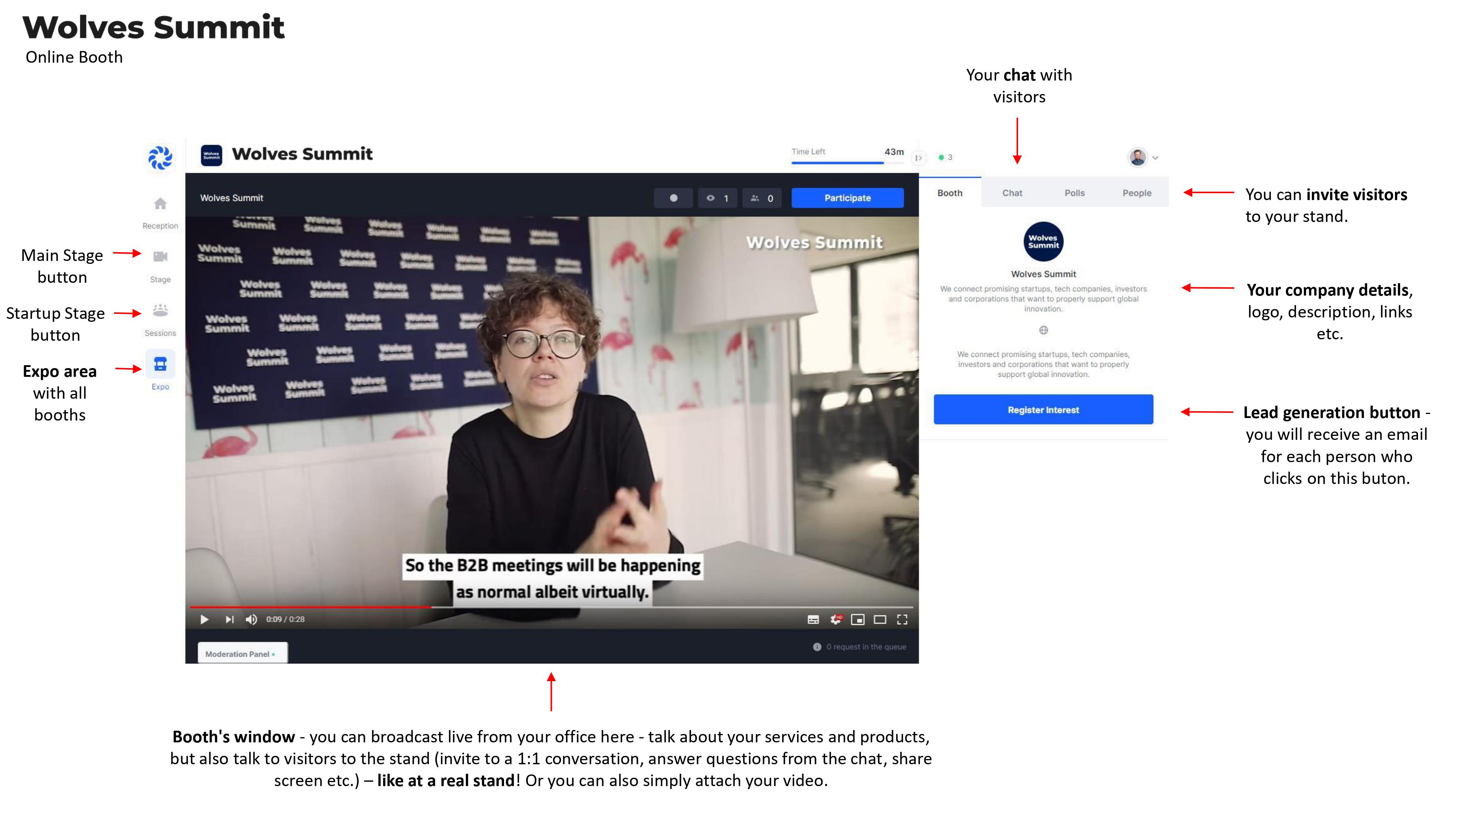Click the play button to start video
Screen dimensions: 1458x820
click(x=203, y=619)
